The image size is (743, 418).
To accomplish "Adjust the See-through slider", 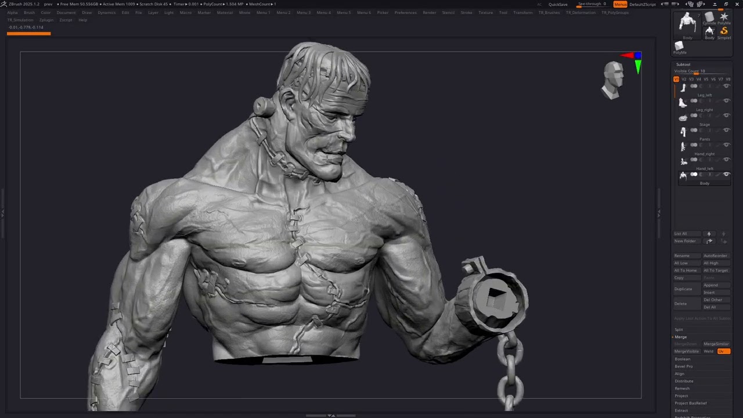I will tap(592, 5).
